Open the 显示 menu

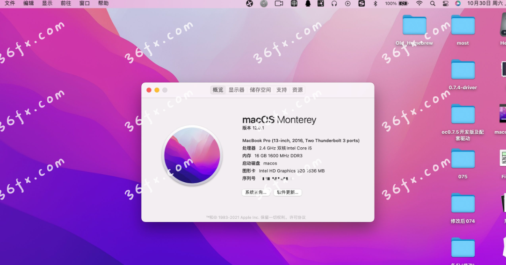point(47,3)
